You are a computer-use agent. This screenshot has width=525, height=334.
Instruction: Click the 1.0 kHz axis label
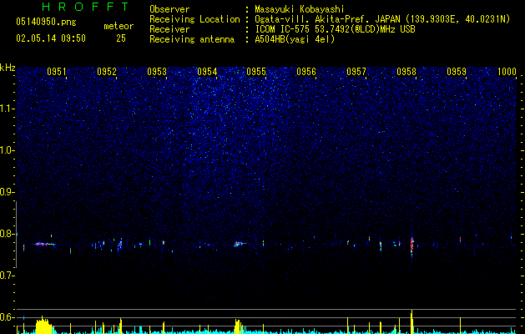pos(8,150)
